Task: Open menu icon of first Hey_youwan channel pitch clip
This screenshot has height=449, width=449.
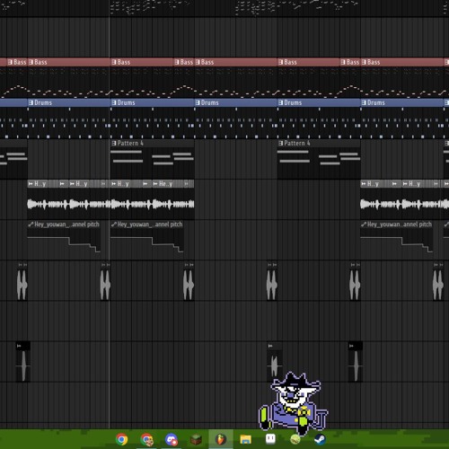Action: (31, 224)
